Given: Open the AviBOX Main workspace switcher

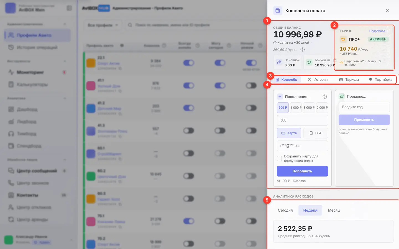Looking at the screenshot, I should (35, 8).
